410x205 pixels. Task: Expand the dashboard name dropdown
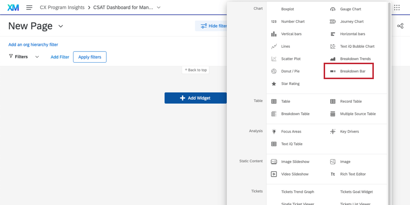(159, 8)
